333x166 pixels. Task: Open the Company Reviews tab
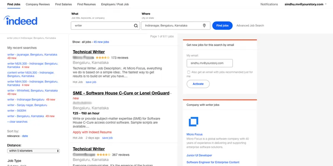(37, 4)
